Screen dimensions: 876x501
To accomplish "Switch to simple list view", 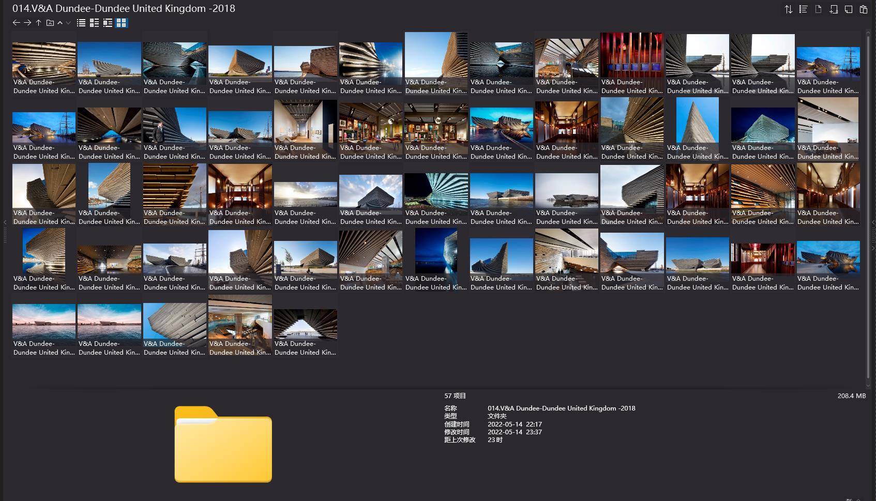I will coord(81,23).
